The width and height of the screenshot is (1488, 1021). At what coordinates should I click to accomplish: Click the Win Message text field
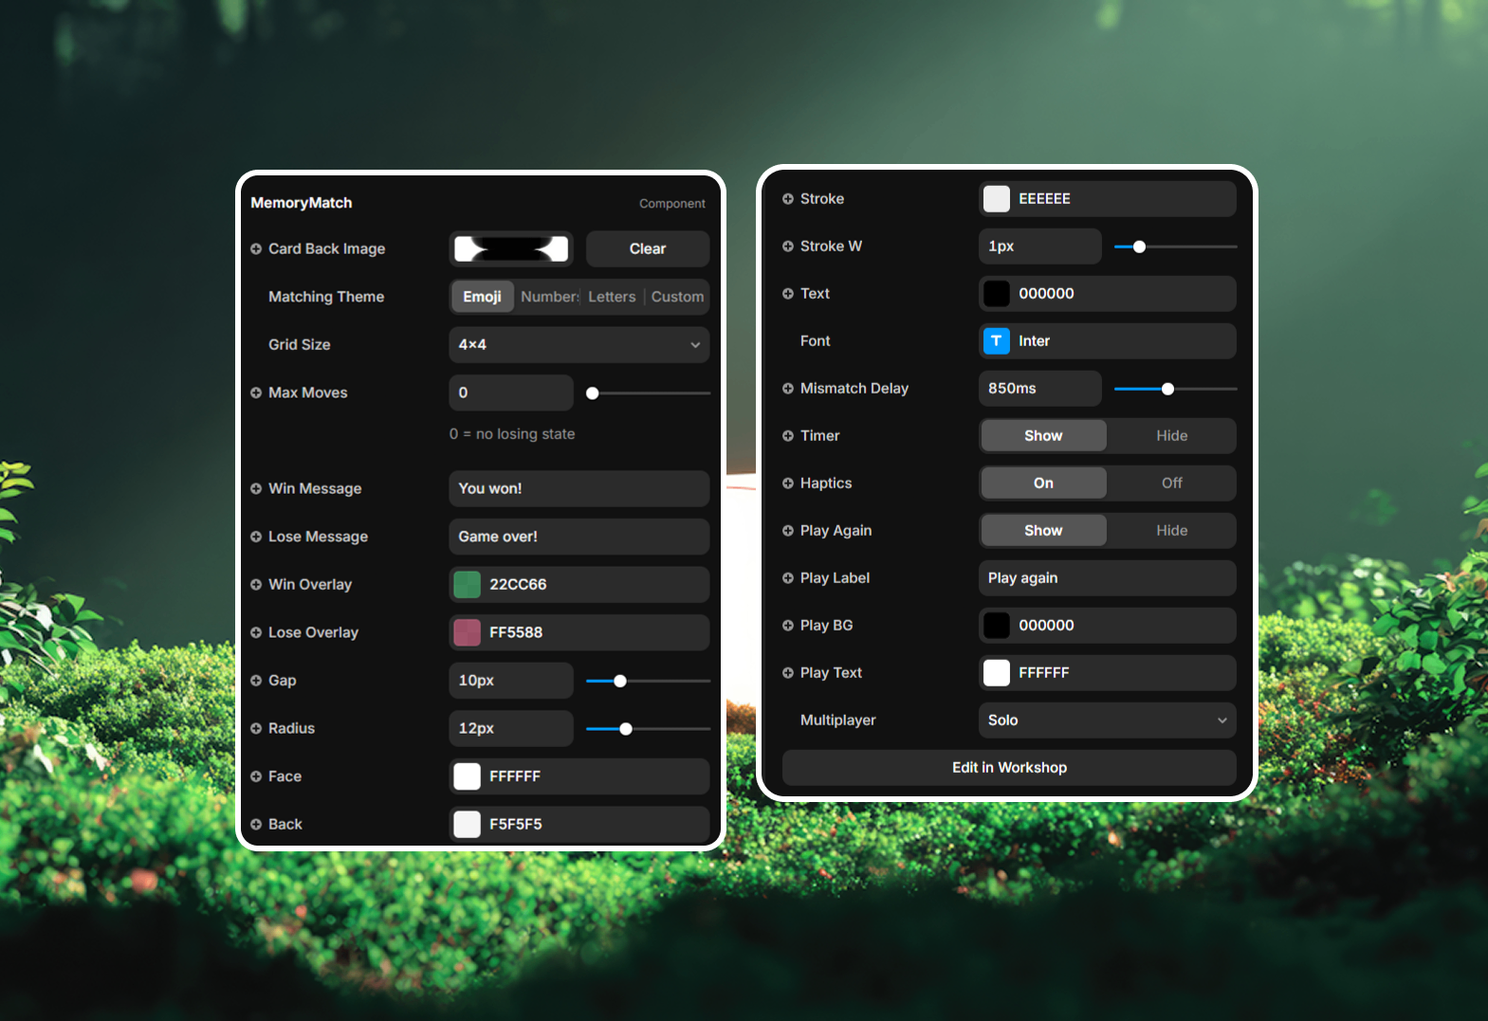(579, 489)
